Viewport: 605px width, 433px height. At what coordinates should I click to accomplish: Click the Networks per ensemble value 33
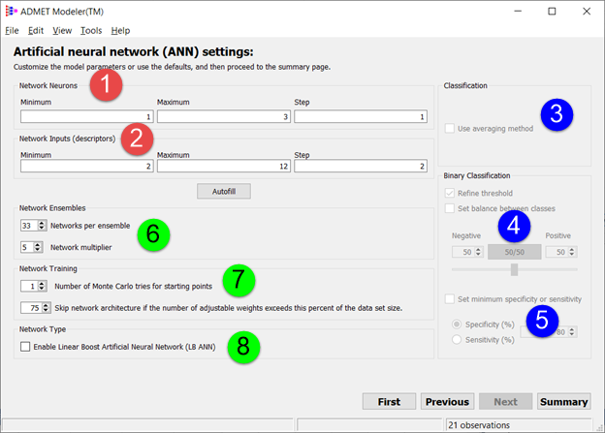tap(29, 225)
